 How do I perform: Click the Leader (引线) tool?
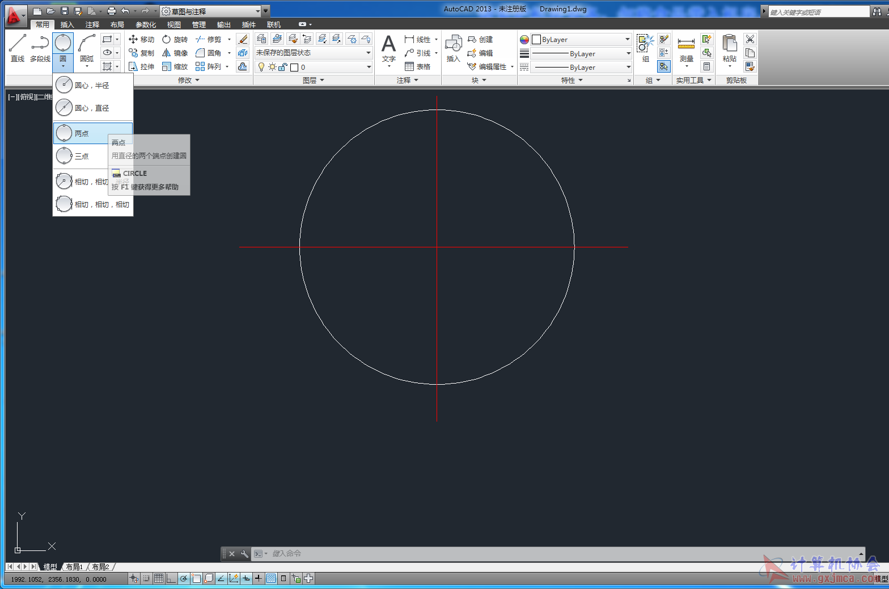[x=418, y=53]
